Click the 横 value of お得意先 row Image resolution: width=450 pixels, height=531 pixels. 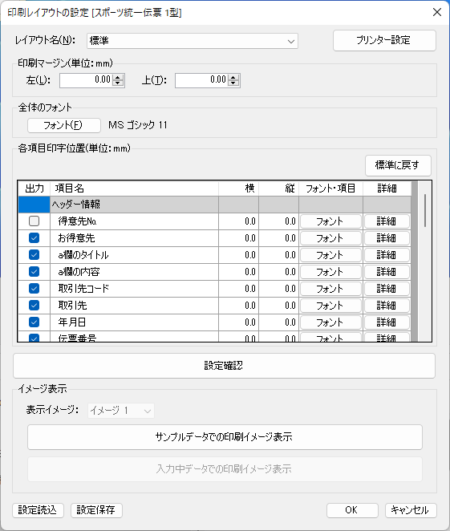239,238
